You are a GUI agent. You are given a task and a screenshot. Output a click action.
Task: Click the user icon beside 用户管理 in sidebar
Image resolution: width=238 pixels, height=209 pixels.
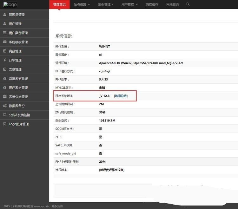[x=5, y=24]
